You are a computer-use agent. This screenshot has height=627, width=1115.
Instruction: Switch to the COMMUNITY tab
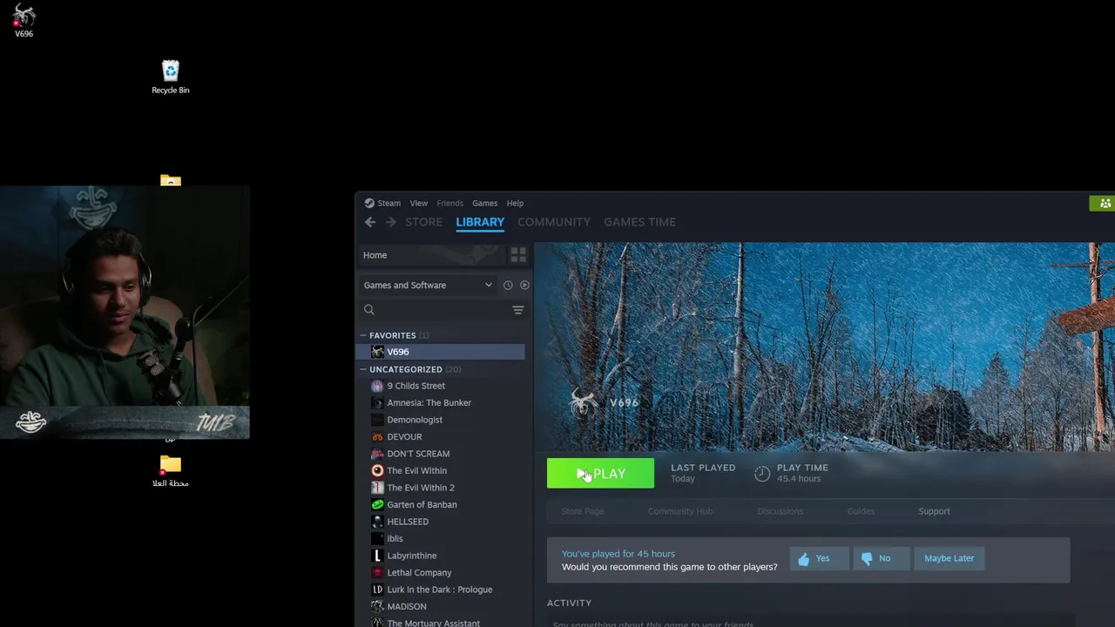[x=554, y=222]
